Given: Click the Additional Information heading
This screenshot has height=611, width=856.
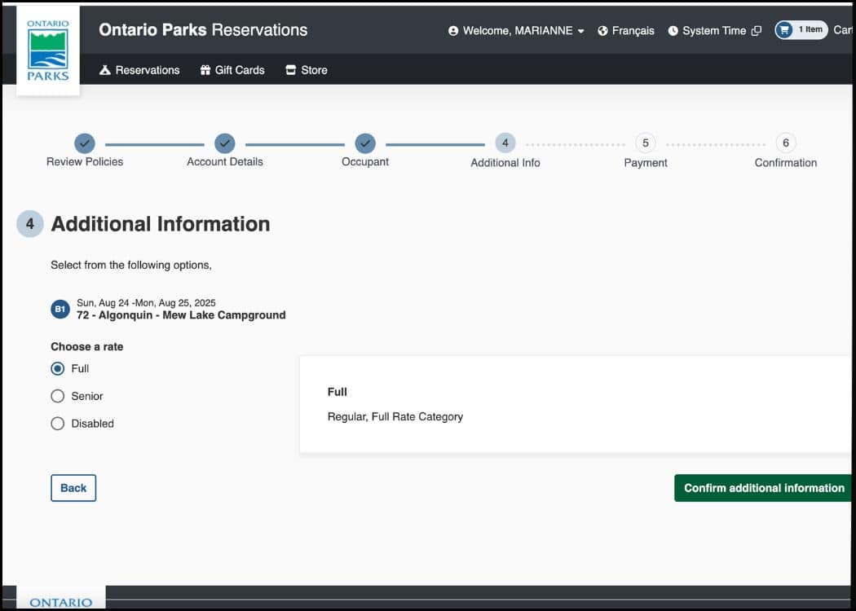Looking at the screenshot, I should click(161, 224).
